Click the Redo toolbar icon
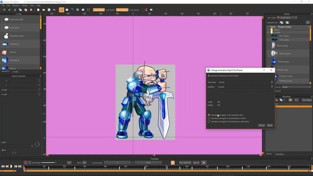This screenshot has width=313, height=176. (x=9, y=10)
